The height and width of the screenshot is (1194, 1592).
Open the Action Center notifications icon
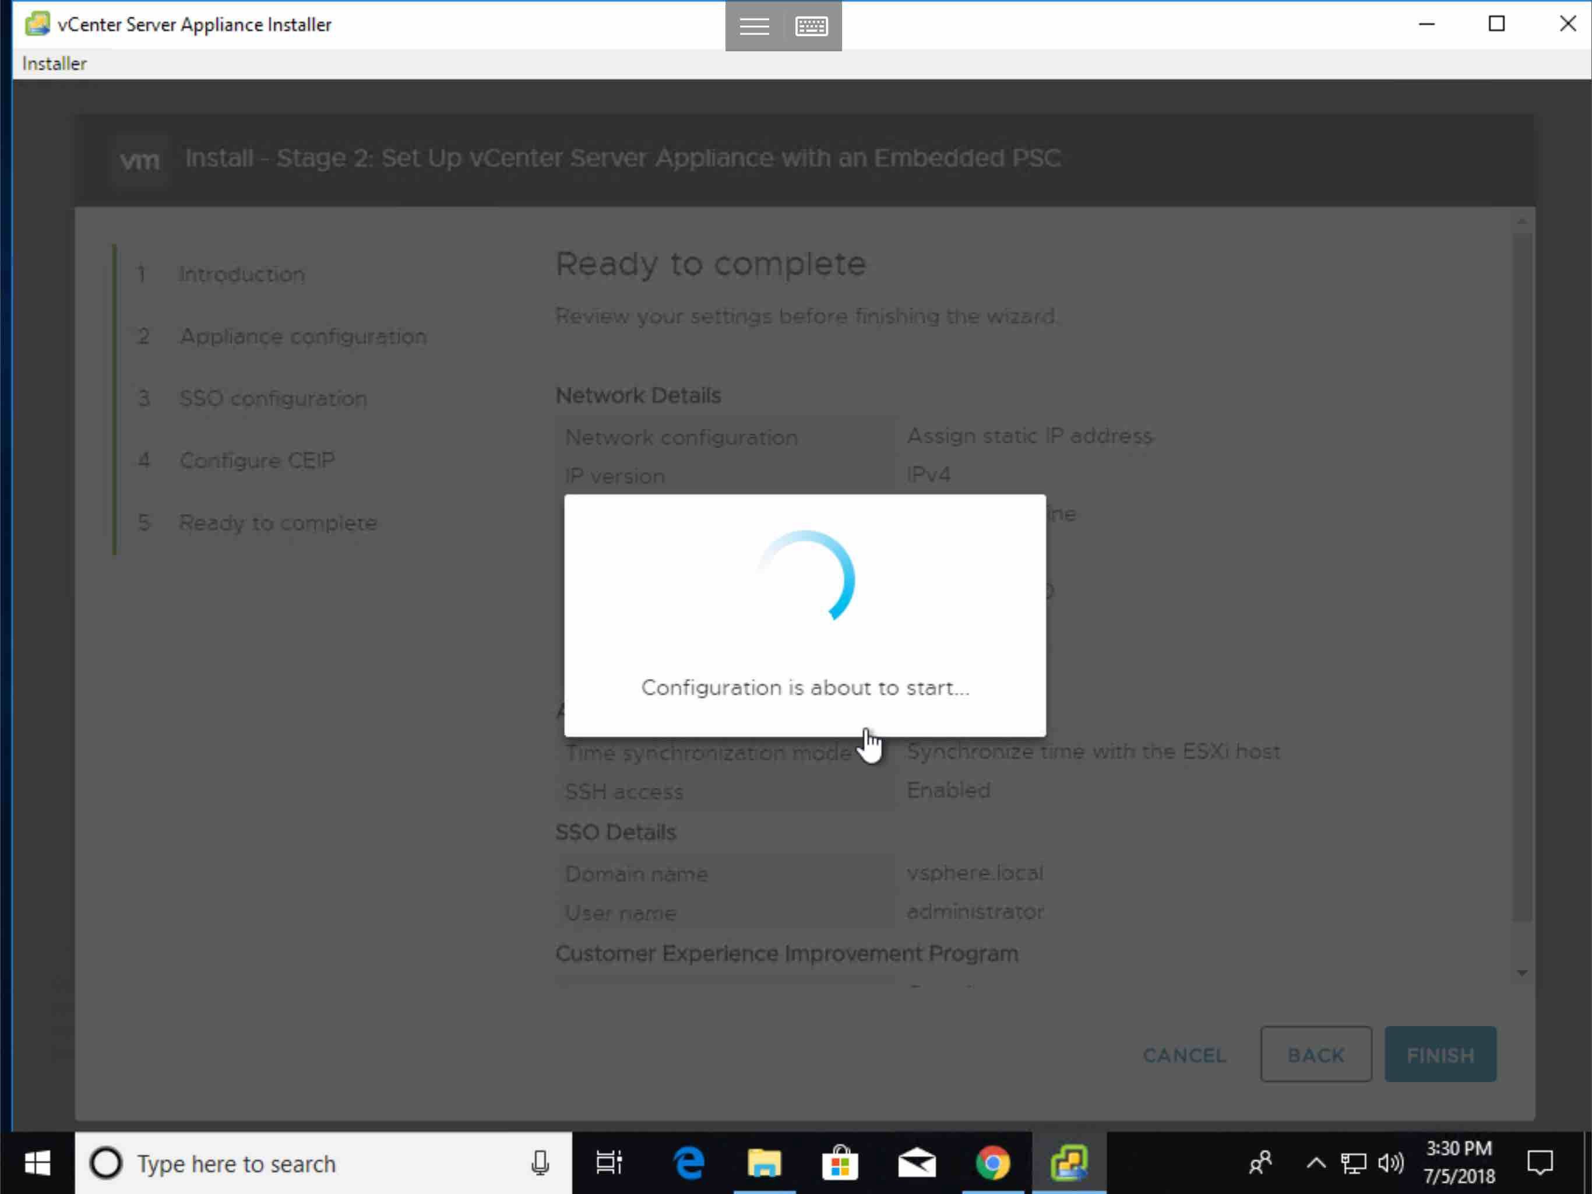pos(1540,1163)
